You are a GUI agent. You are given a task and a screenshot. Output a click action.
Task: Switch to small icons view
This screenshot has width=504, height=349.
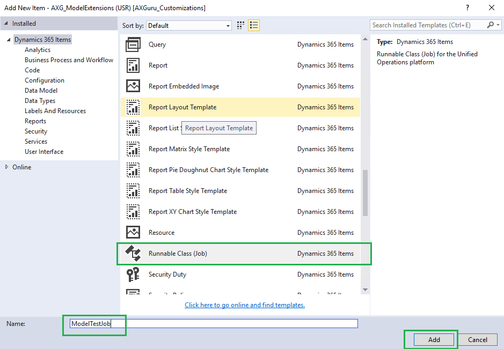pos(240,25)
